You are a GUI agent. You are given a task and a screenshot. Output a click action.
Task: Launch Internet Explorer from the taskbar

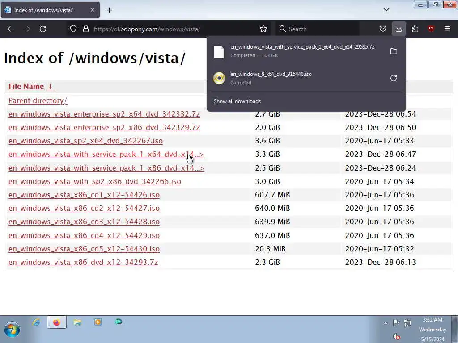point(36,322)
